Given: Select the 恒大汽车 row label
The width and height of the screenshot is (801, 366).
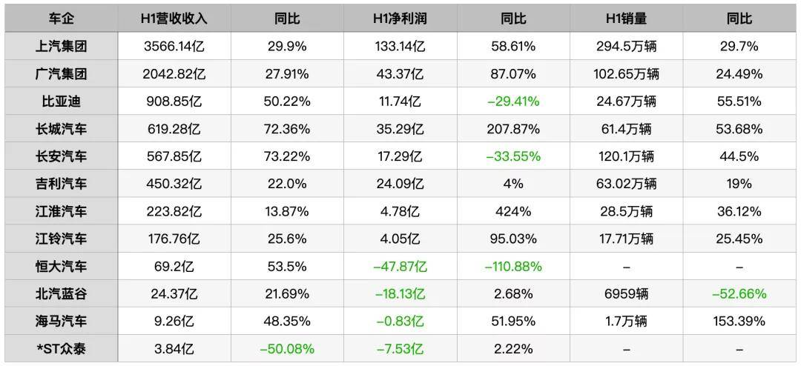Looking at the screenshot, I should (x=61, y=266).
